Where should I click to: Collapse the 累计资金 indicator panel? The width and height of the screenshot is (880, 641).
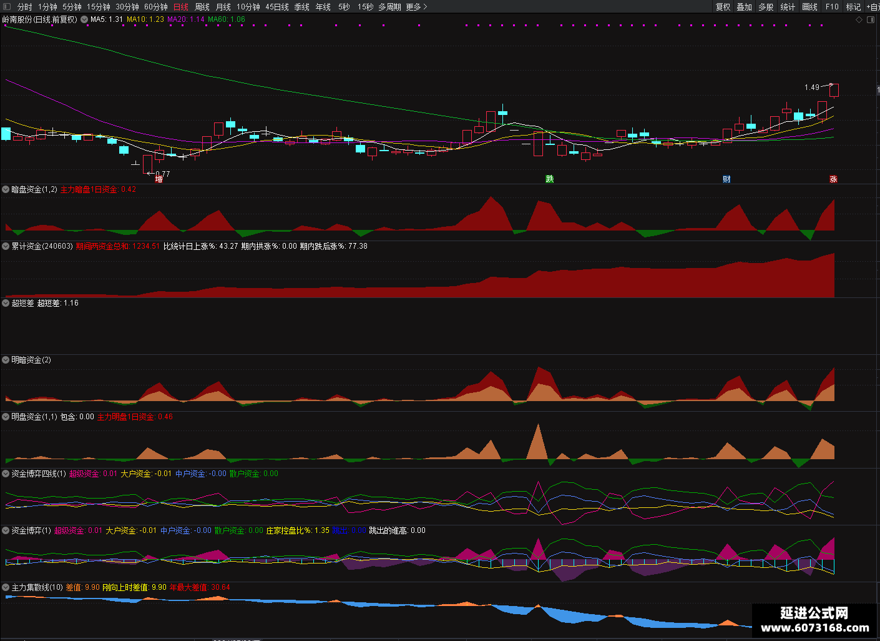pyautogui.click(x=6, y=246)
